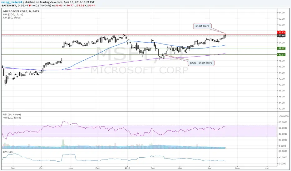Select the MICROSOFT CORP, D, BATS legend title
Viewport: 291px width, 171px height.
point(21,11)
